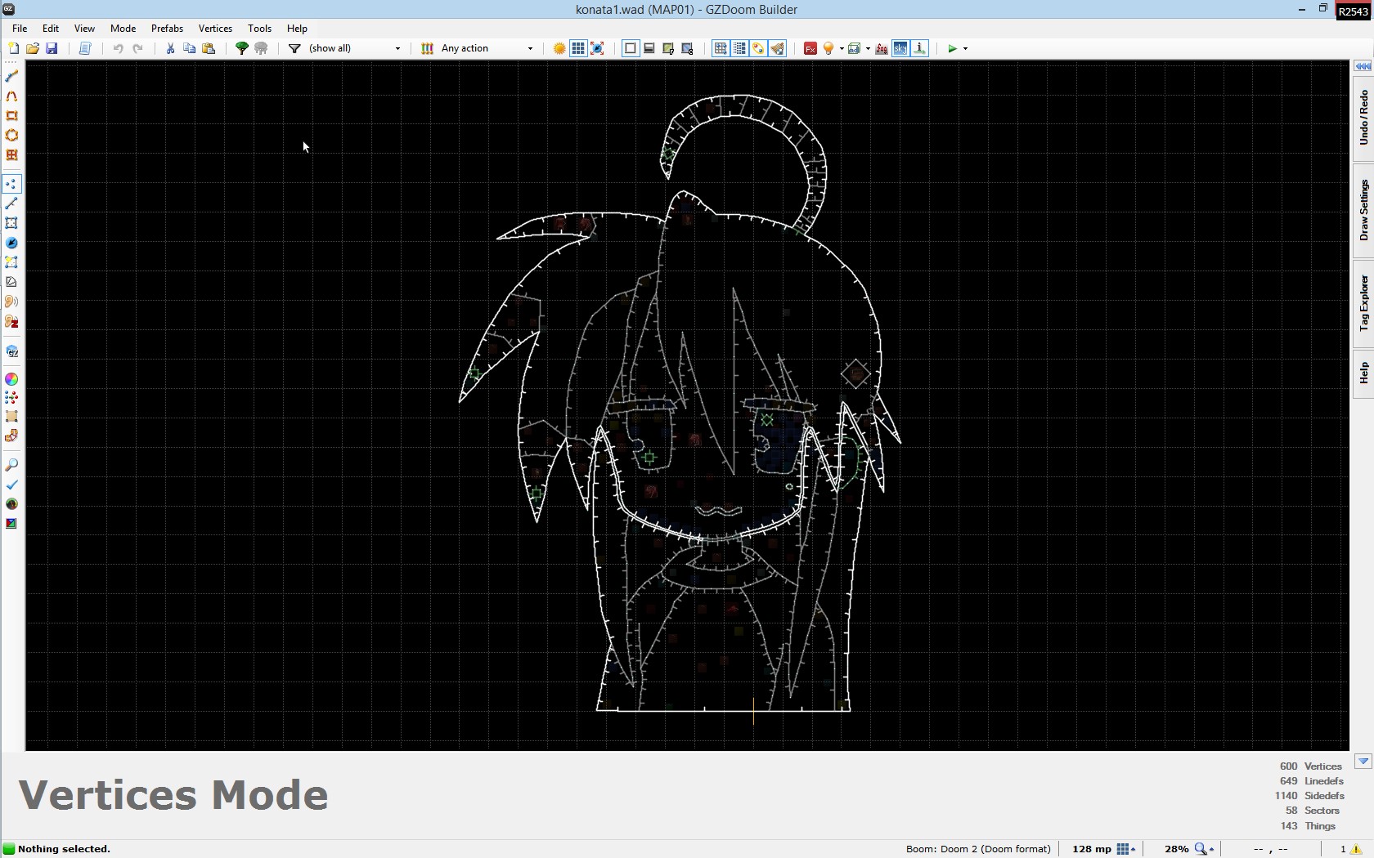
Task: Test the map with play button
Action: click(953, 48)
